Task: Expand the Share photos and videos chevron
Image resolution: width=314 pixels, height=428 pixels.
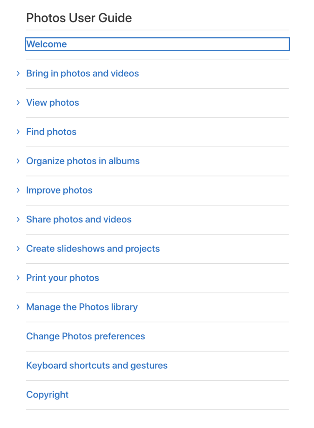Action: [18, 219]
